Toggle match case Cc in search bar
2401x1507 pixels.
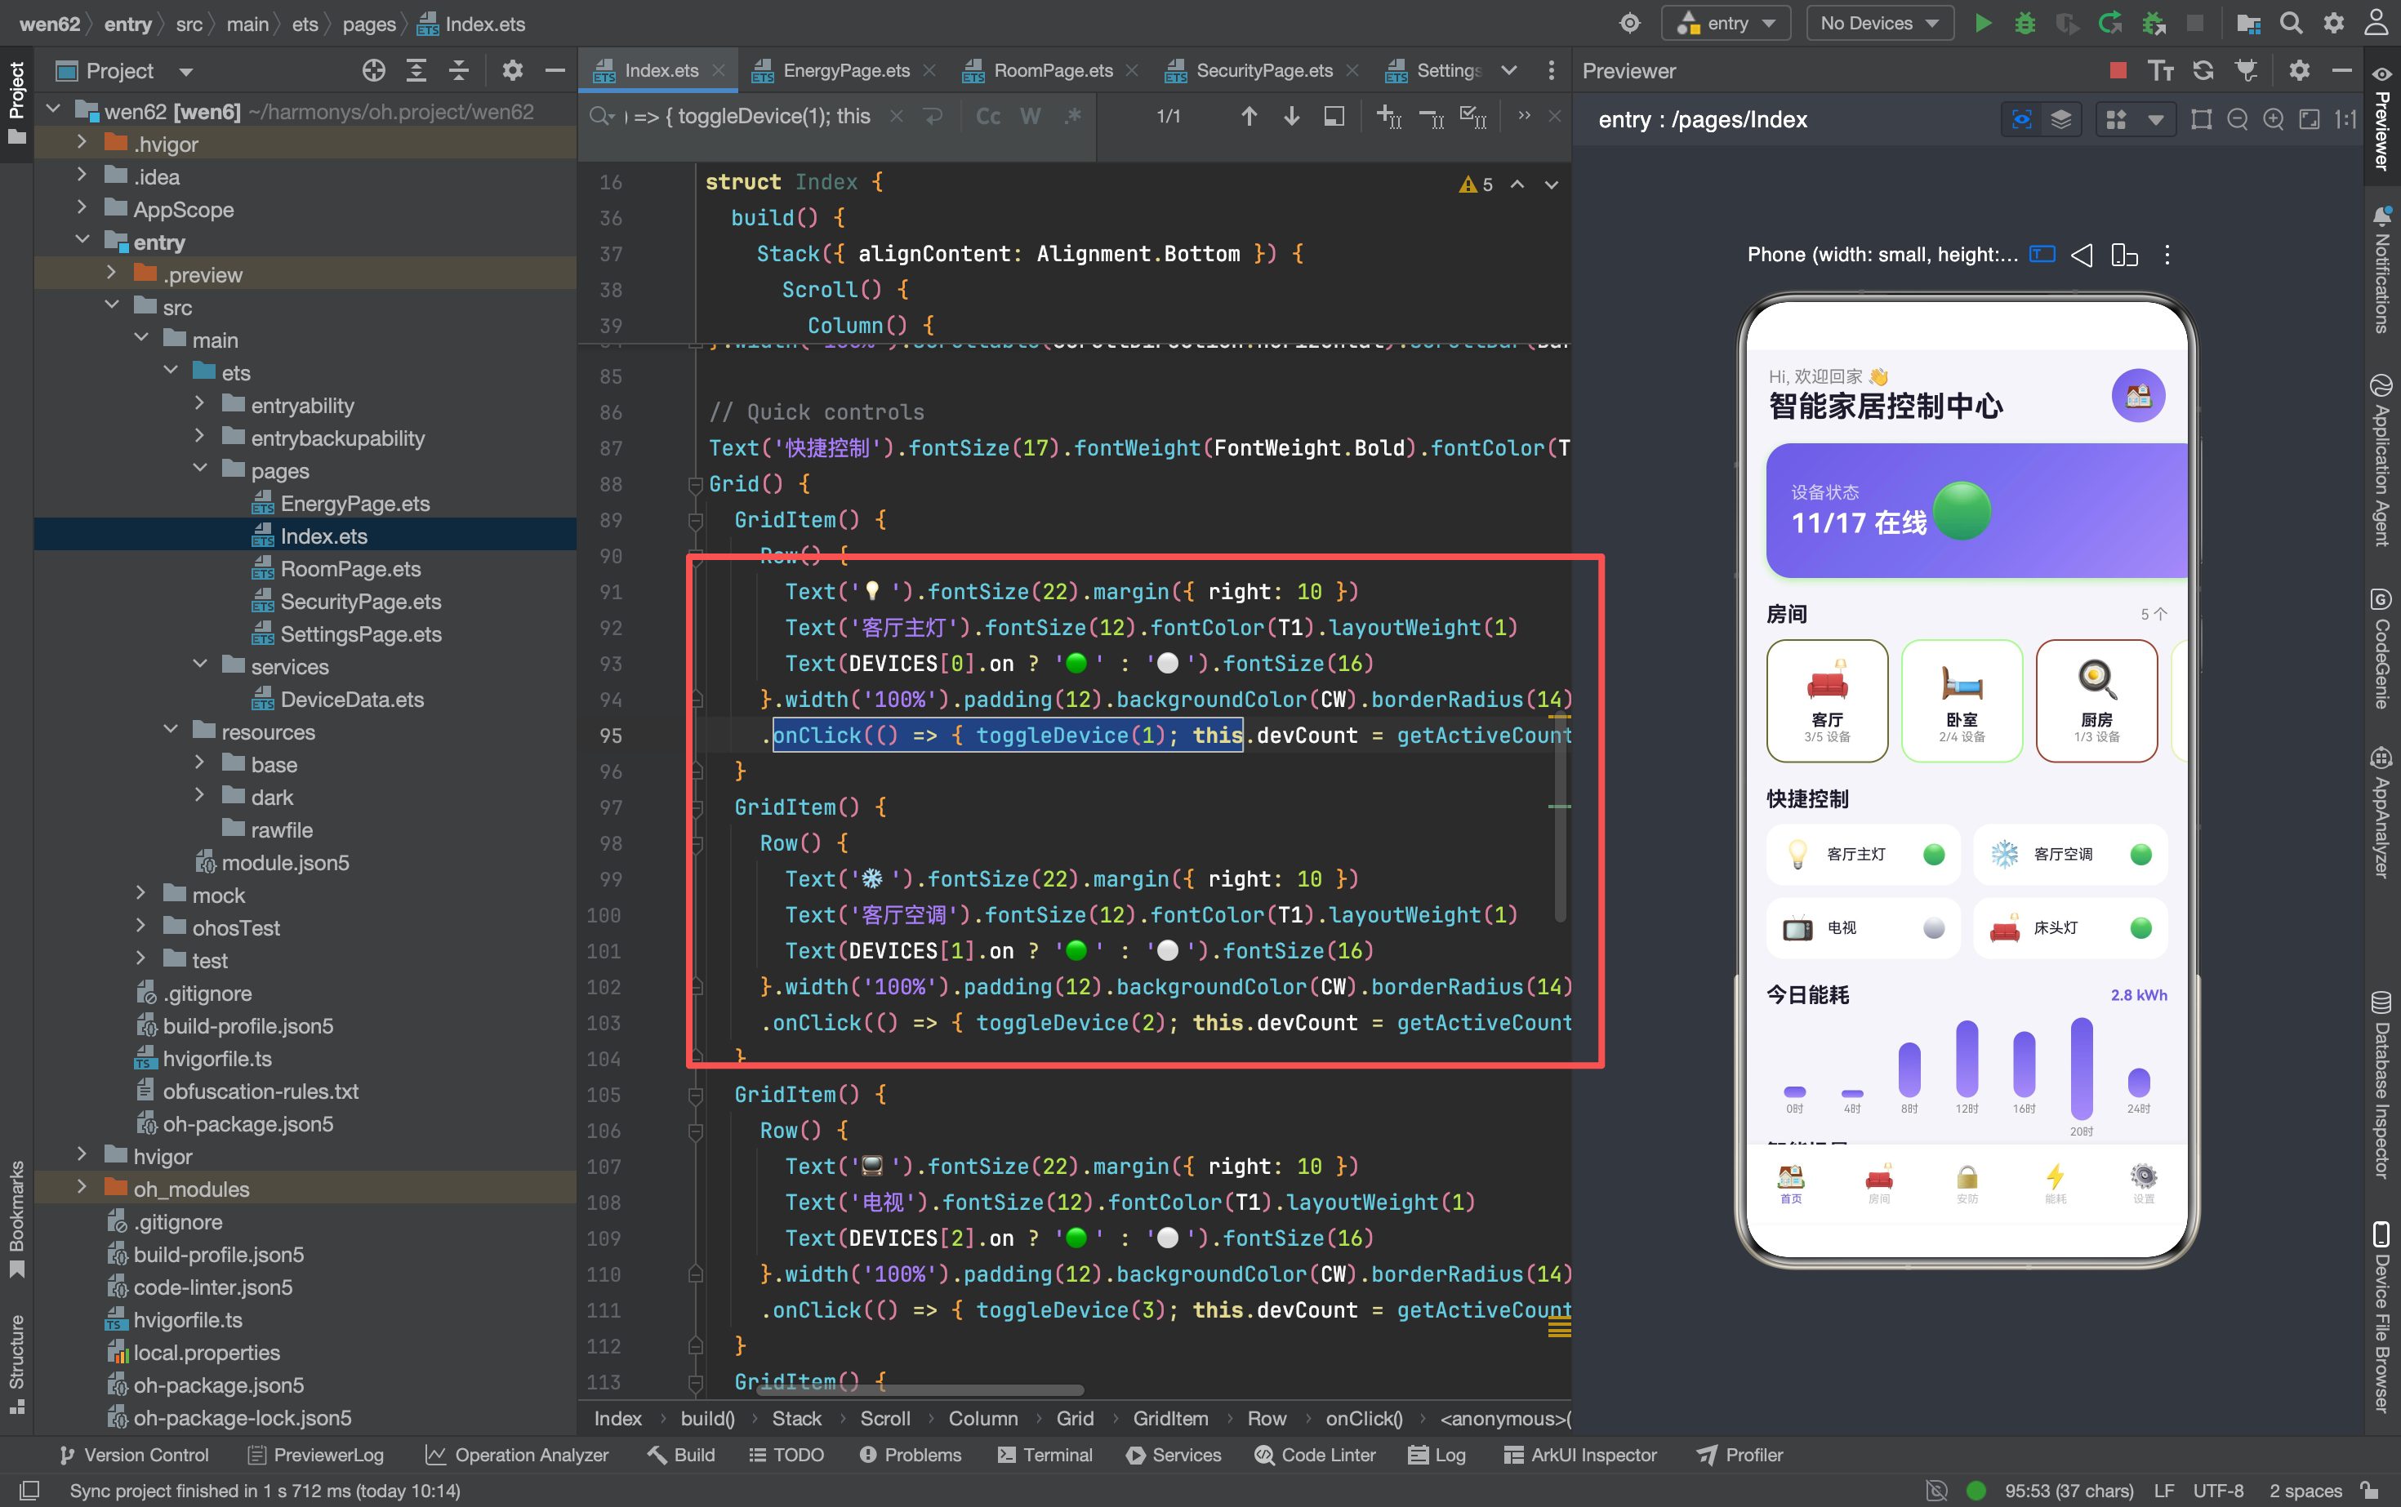988,117
